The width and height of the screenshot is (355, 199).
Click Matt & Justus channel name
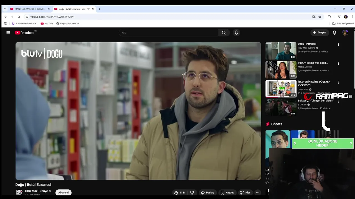(305, 67)
